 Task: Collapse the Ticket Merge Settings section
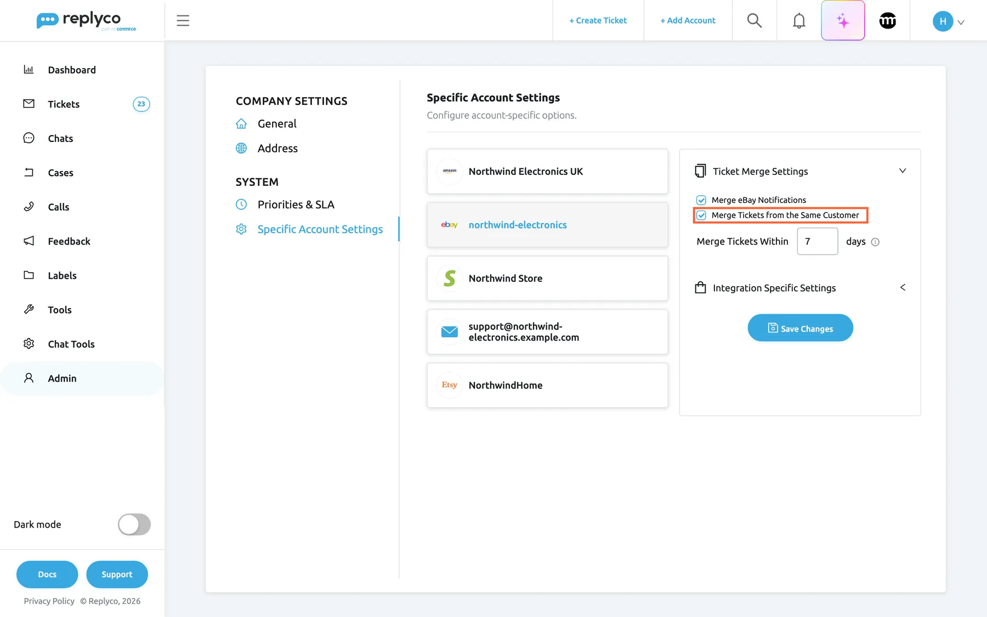[x=903, y=171]
